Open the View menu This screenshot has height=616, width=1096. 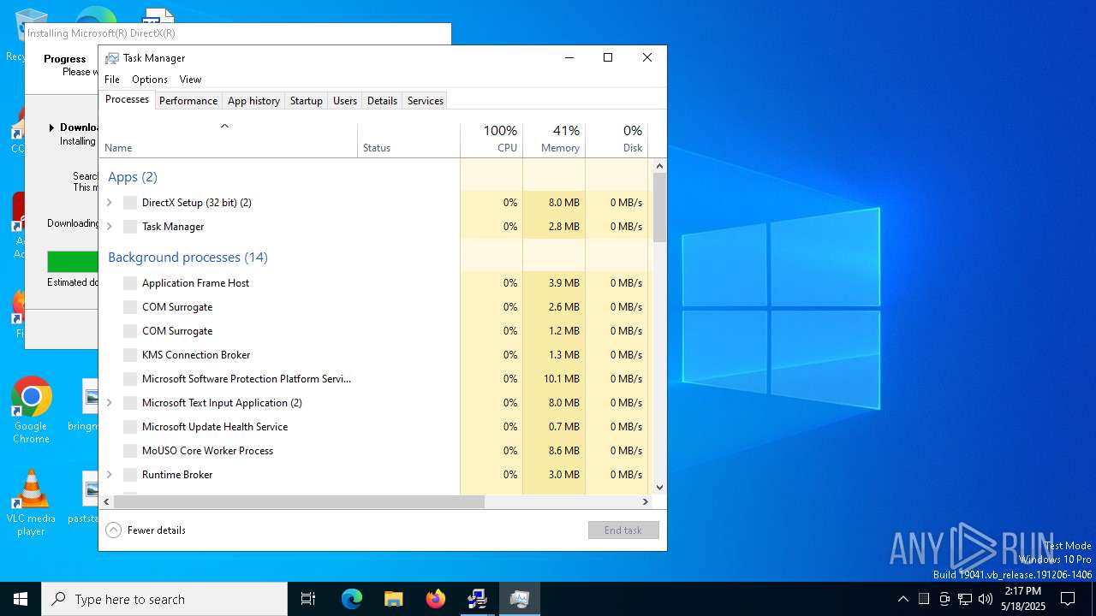pos(190,80)
